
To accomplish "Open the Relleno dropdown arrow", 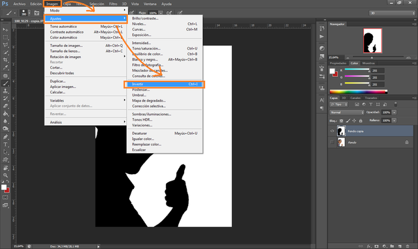I will (x=394, y=121).
